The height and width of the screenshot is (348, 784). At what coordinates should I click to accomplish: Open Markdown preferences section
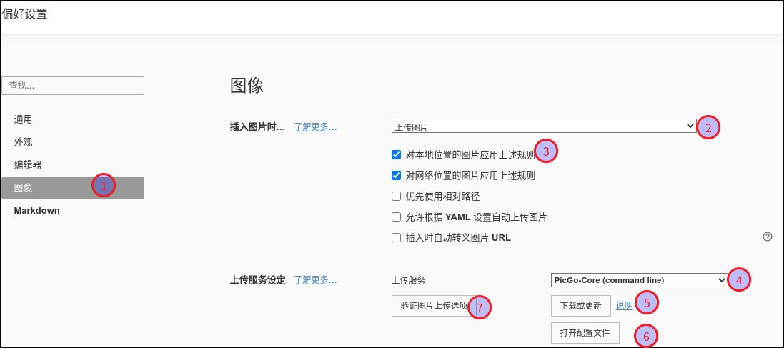[x=37, y=211]
